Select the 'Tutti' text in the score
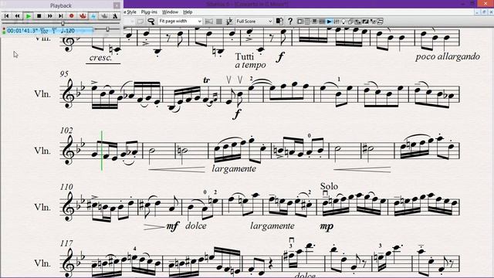 (245, 56)
